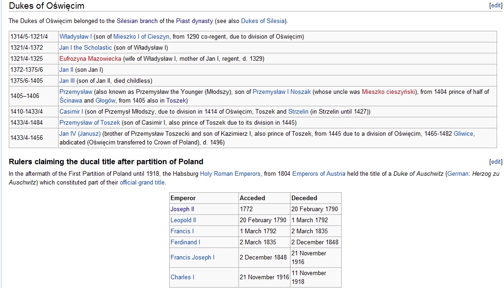Click the German language link
This screenshot has width=504, height=288.
point(458,173)
